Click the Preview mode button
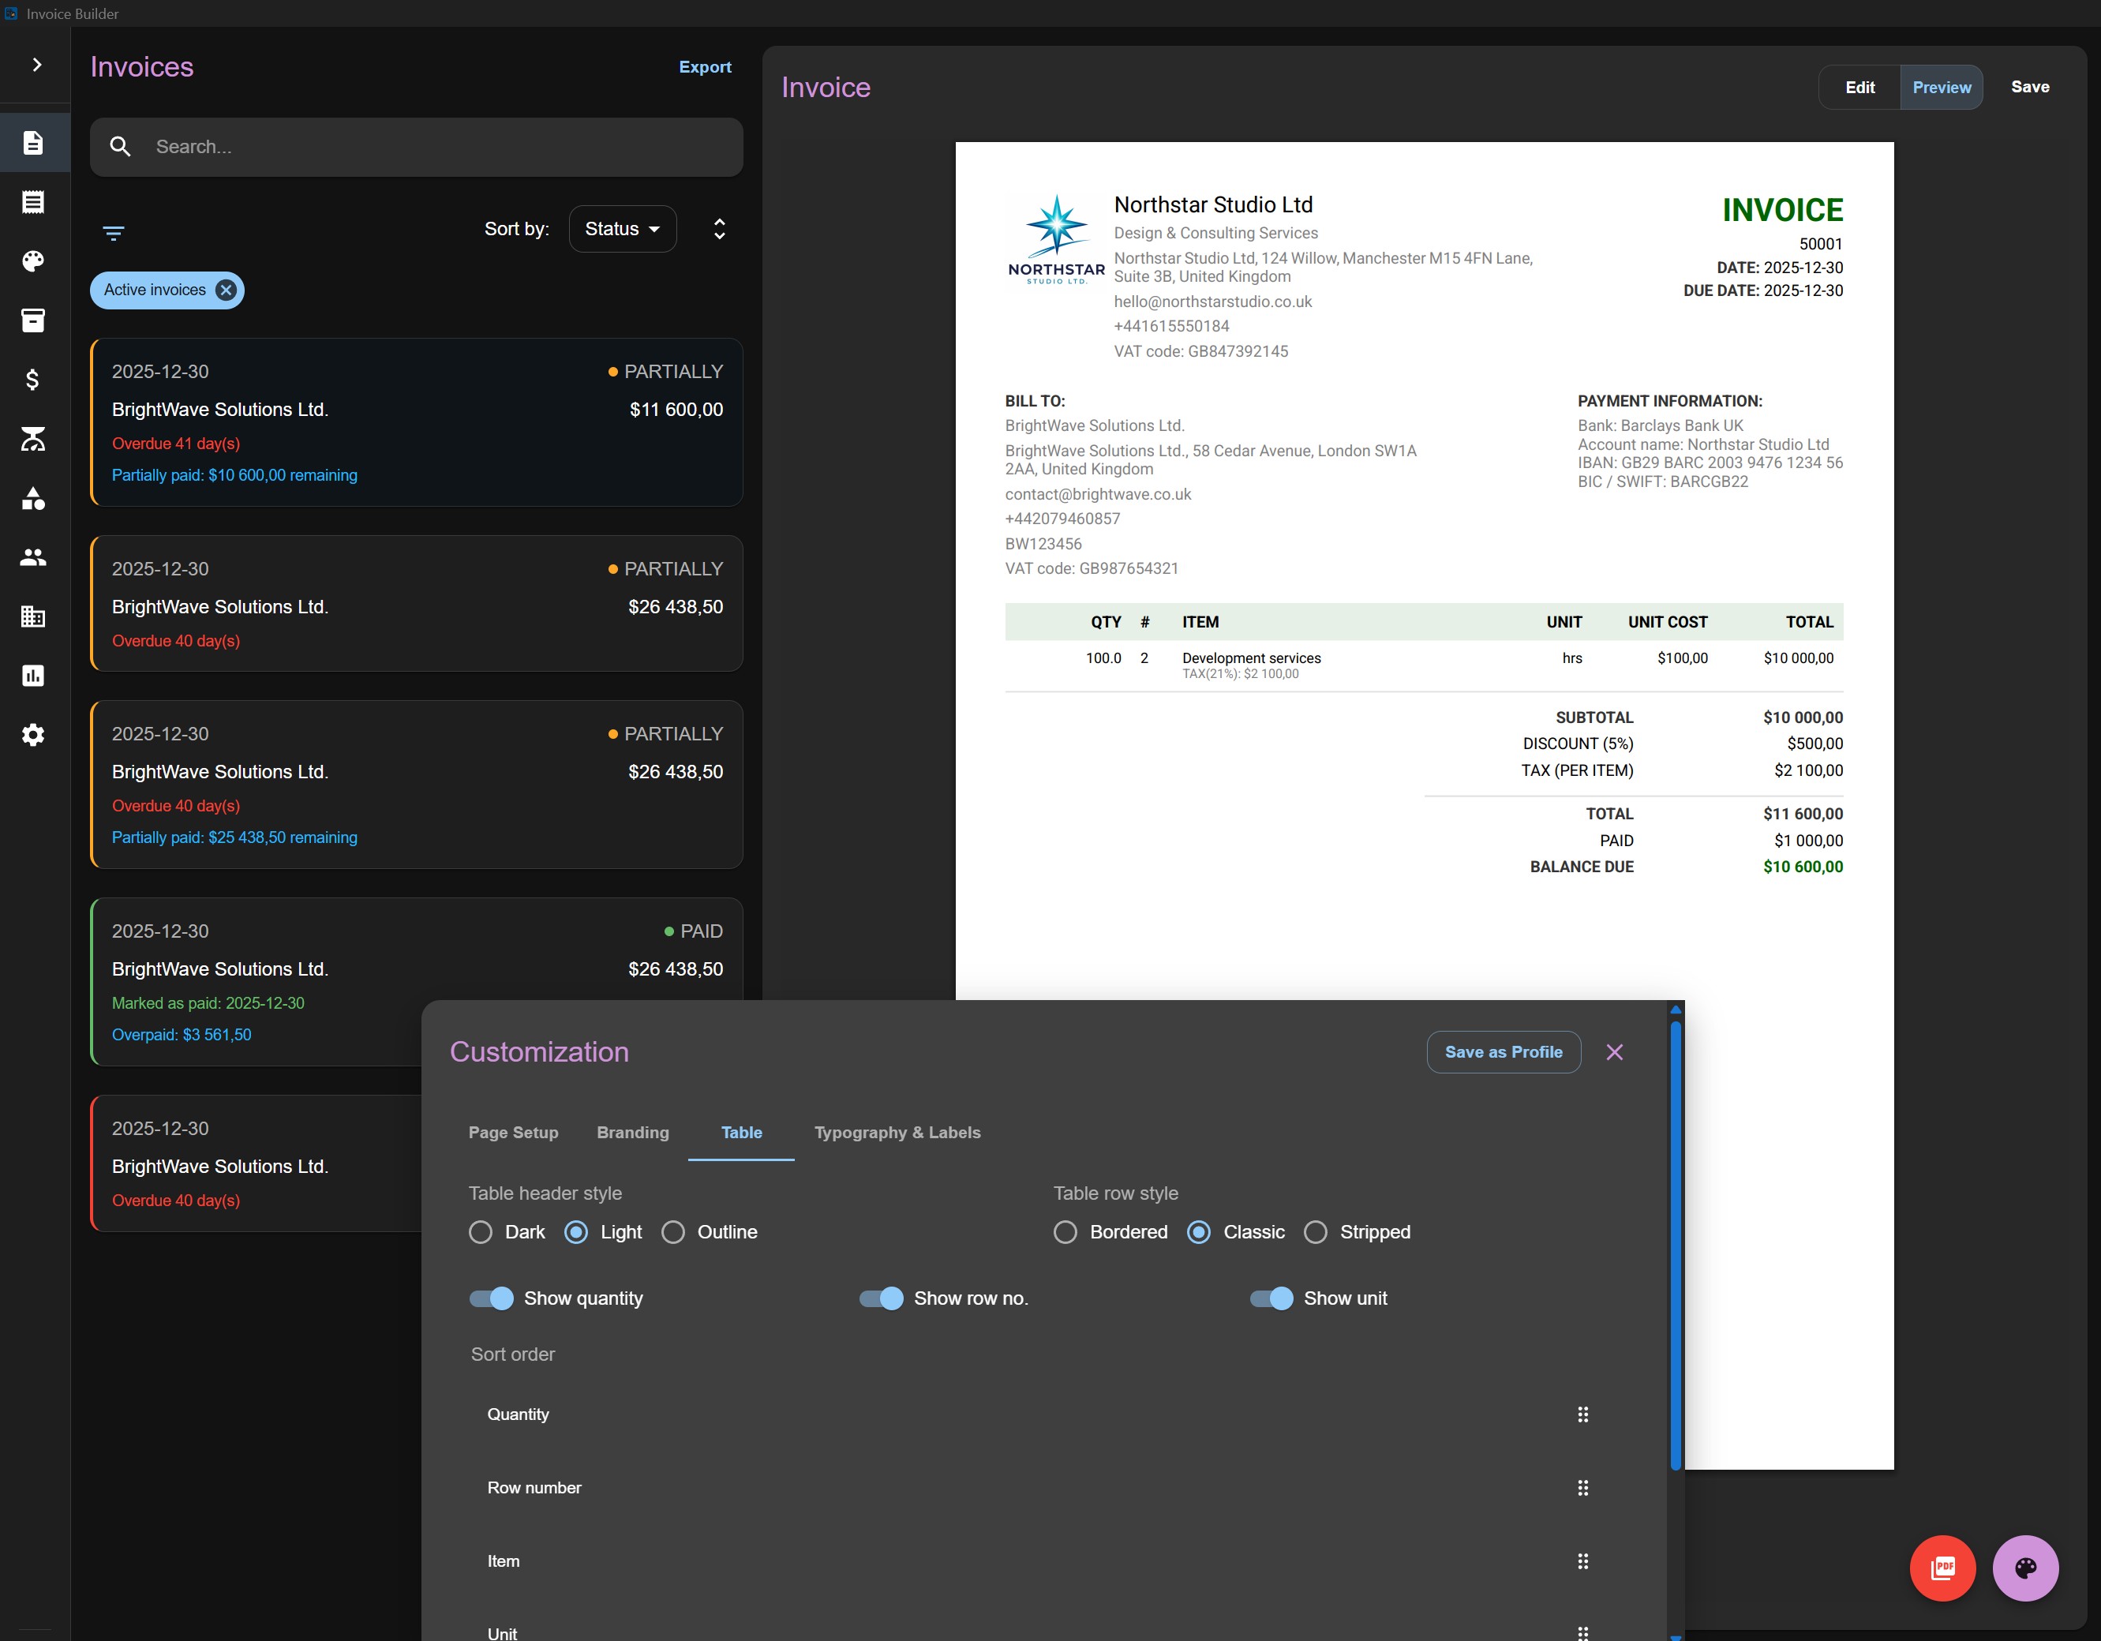This screenshot has width=2101, height=1641. [x=1942, y=88]
